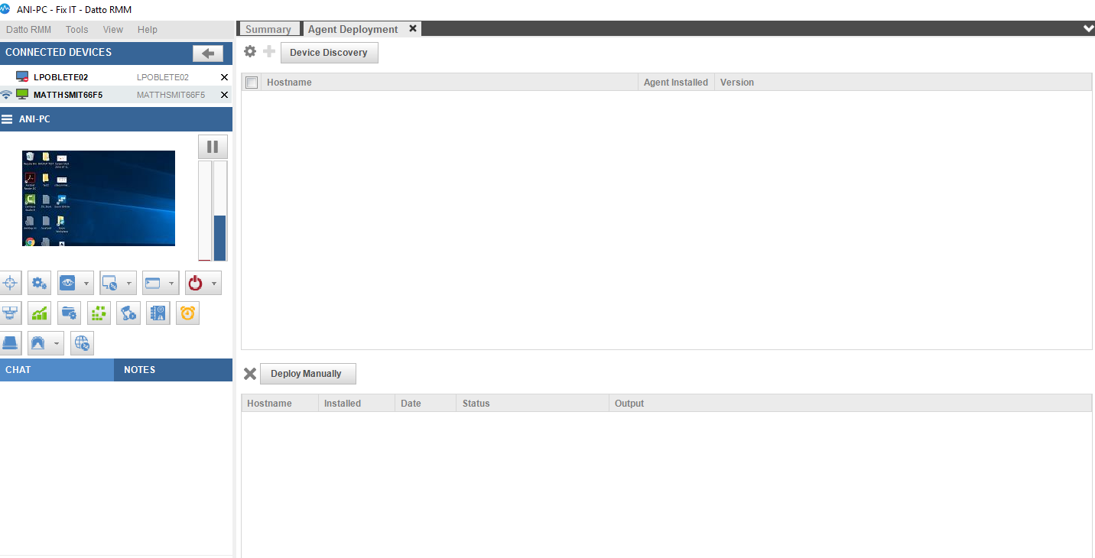The width and height of the screenshot is (1095, 558).
Task: Click the LPOBLETE02 monitor icon
Action: coord(22,77)
